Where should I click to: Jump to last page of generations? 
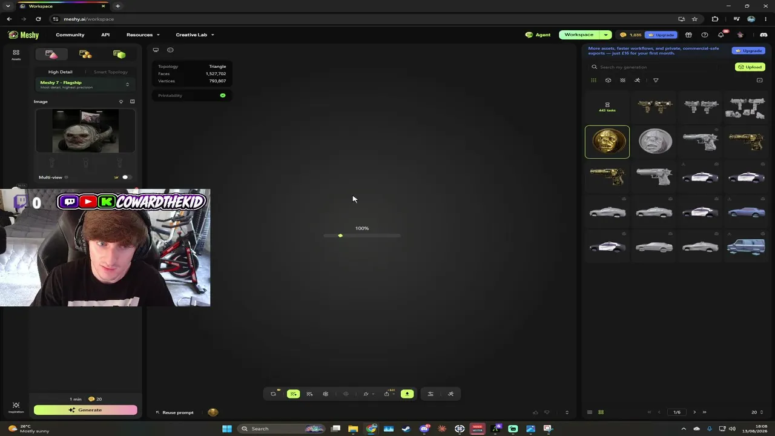(x=704, y=412)
